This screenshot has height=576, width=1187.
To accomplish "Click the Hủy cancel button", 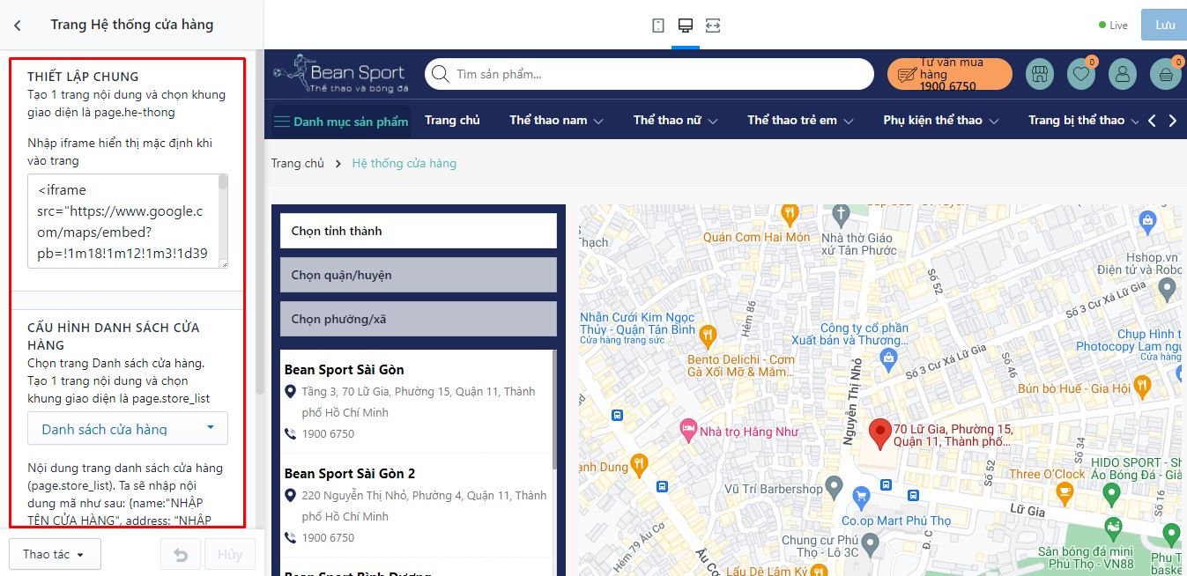I will [230, 555].
